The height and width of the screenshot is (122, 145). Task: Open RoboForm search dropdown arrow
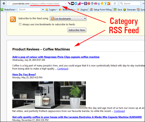pyautogui.click(x=43, y=10)
